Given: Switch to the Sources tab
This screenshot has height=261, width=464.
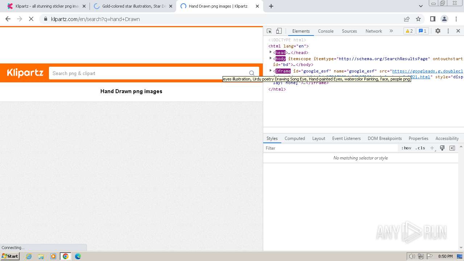Looking at the screenshot, I should (x=349, y=31).
